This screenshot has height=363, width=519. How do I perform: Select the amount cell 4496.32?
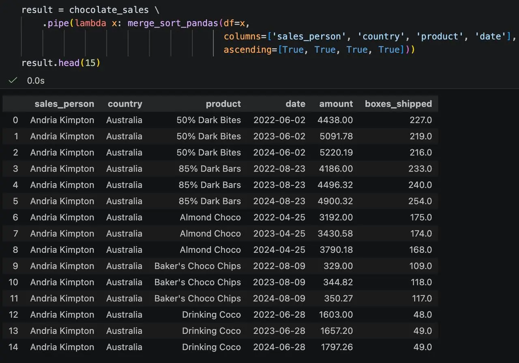(335, 185)
